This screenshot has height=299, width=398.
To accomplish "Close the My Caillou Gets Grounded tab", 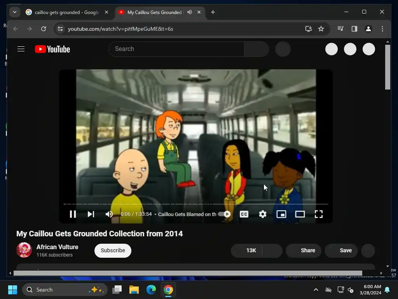I will (x=199, y=12).
